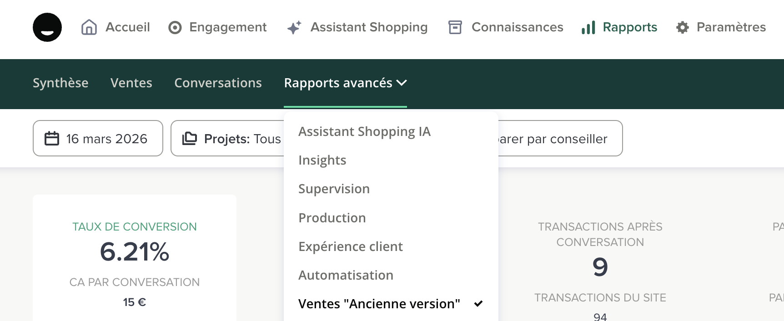
Task: Switch to the Conversations tab
Action: click(x=218, y=83)
